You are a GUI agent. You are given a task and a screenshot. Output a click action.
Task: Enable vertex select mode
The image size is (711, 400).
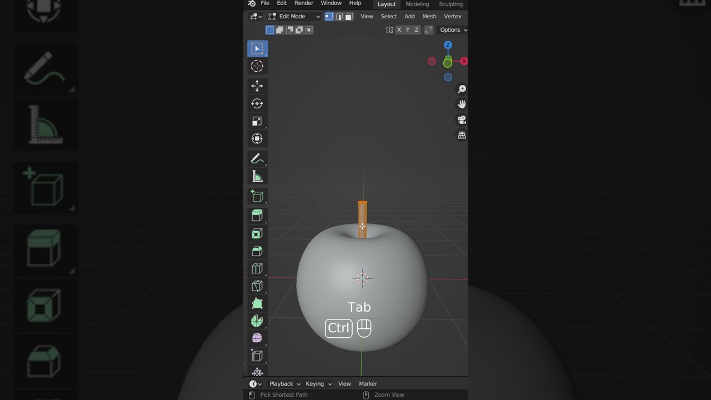tap(329, 16)
